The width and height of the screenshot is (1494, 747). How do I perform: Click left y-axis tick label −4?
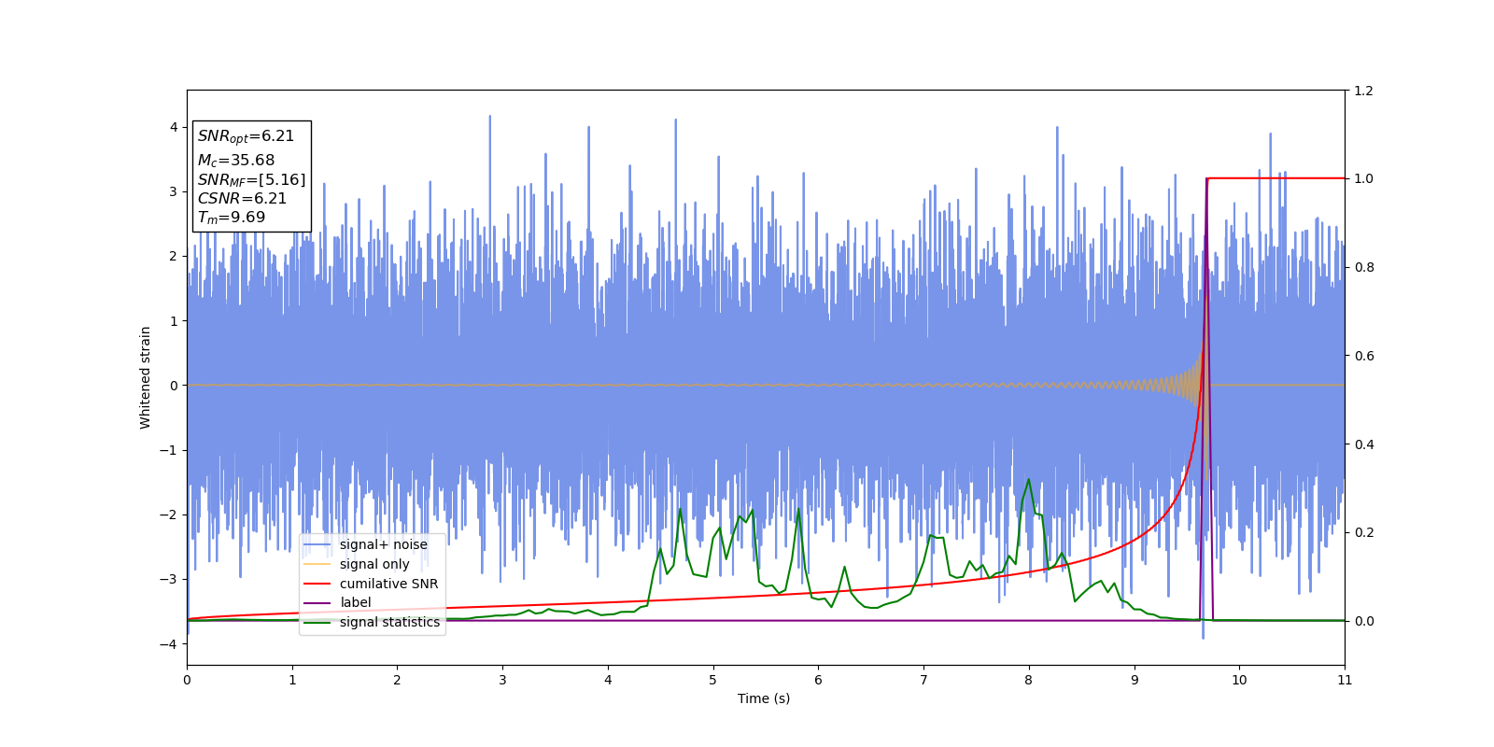[x=169, y=644]
